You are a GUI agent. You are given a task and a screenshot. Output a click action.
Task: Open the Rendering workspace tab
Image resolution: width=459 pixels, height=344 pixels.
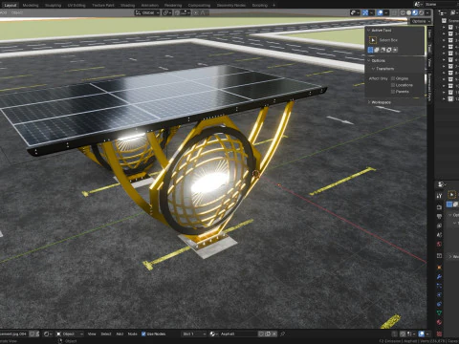(173, 5)
